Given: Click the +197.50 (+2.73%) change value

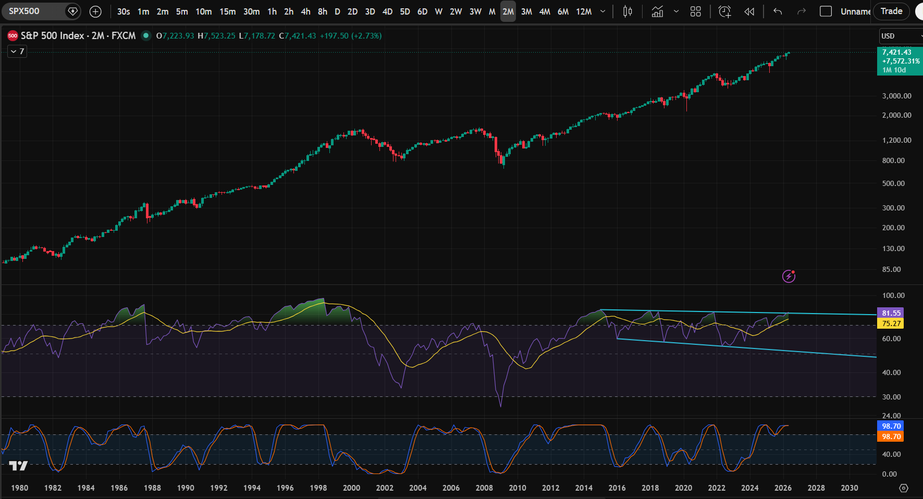Looking at the screenshot, I should pos(351,35).
